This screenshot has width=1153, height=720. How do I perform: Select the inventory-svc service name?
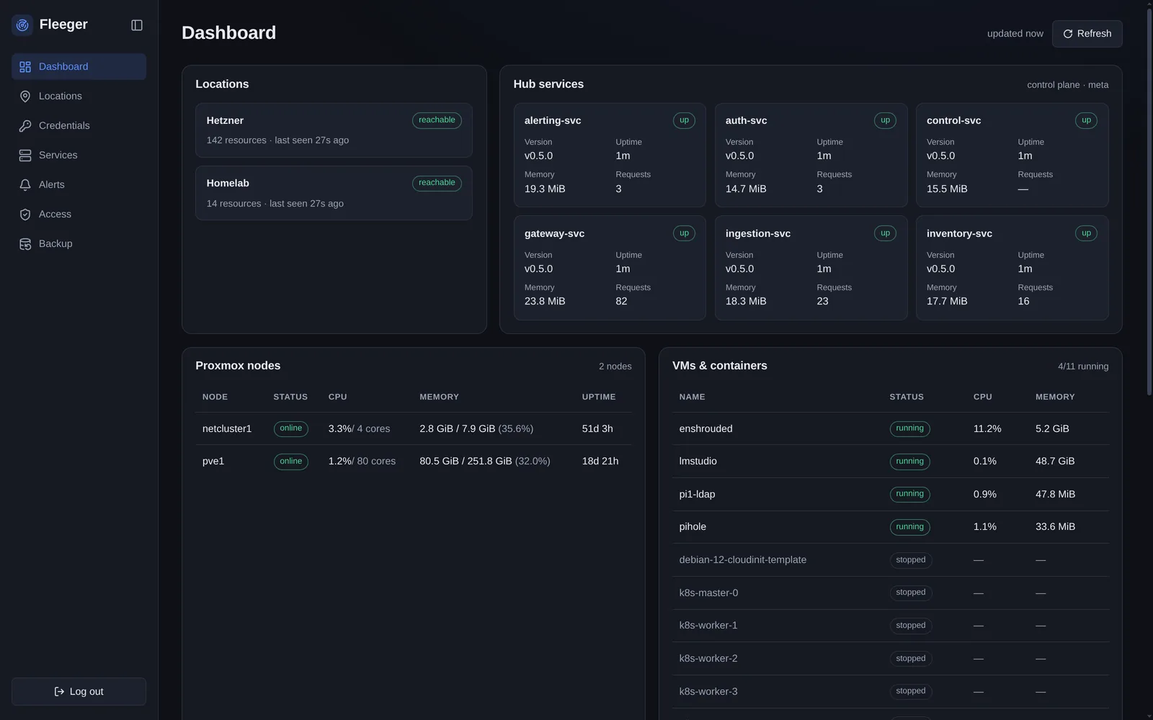pyautogui.click(x=959, y=234)
